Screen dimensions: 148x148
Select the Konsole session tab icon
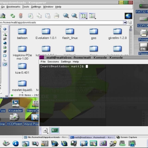pos(55,130)
